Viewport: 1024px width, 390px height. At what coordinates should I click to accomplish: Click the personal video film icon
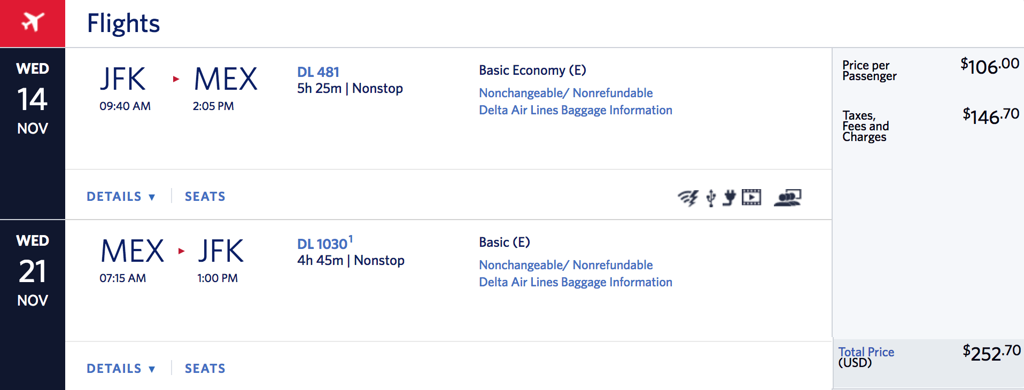(751, 198)
